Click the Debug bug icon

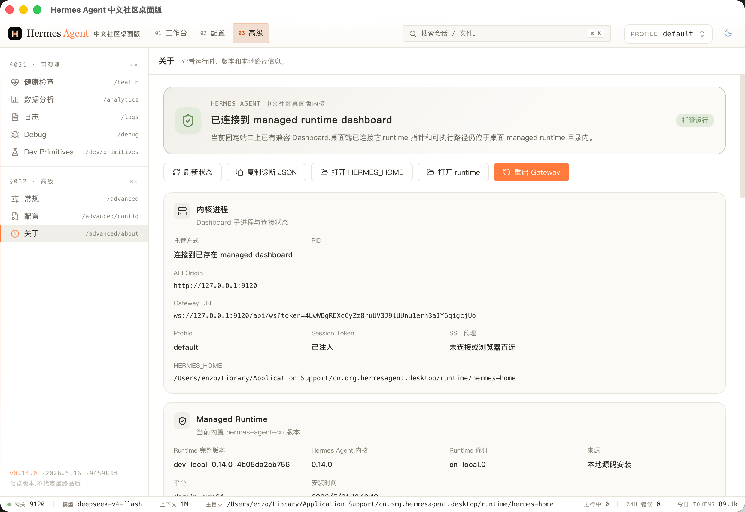tap(15, 134)
